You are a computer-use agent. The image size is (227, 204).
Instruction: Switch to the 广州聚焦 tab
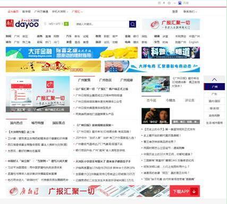point(85,80)
